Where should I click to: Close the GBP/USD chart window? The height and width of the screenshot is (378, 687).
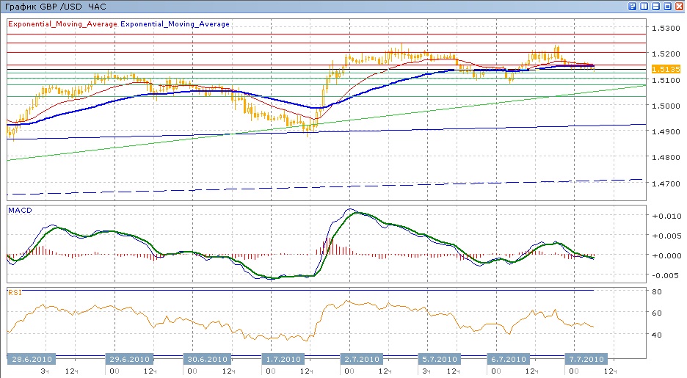(678, 6)
